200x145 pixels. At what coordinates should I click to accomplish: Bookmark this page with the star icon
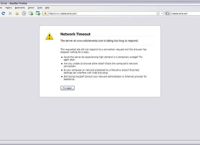click(x=158, y=13)
